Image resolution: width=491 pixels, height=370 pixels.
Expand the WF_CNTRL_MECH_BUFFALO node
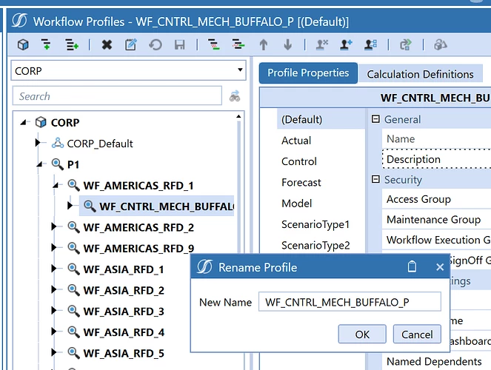pos(70,206)
